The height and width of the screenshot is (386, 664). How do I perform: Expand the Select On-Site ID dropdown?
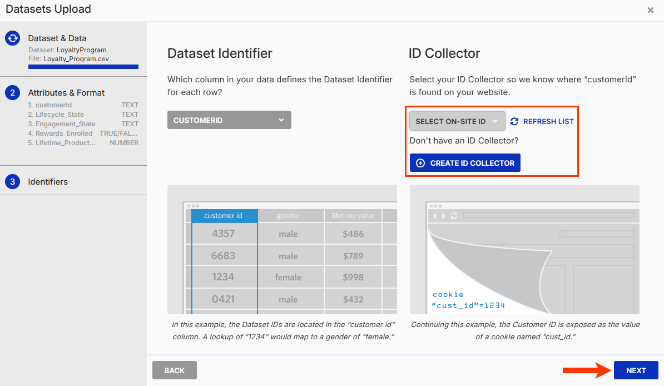coord(457,121)
